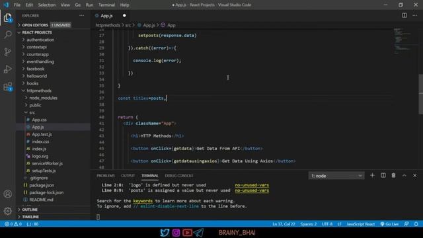Image resolution: width=423 pixels, height=238 pixels.
Task: Click 'JavaScript React' language mode
Action: pyautogui.click(x=360, y=224)
